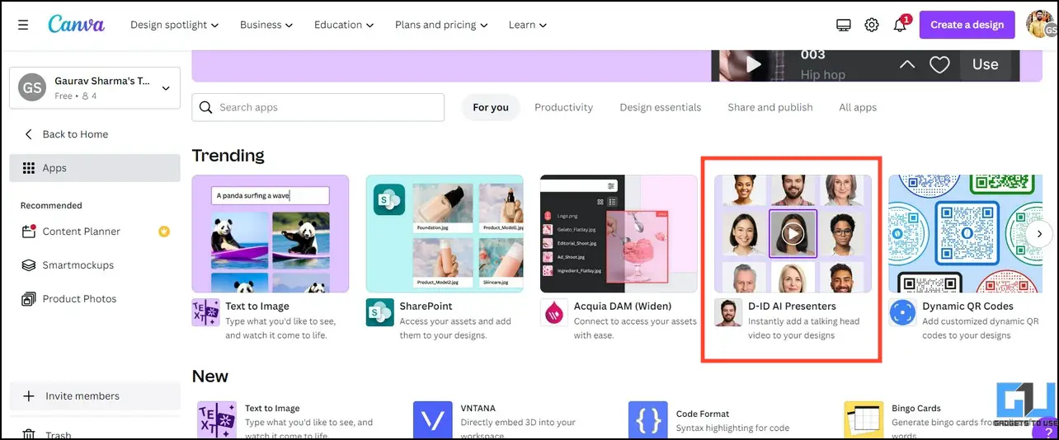Screen dimensions: 1059x440
Task: Select Apps in the sidebar
Action: coord(95,168)
